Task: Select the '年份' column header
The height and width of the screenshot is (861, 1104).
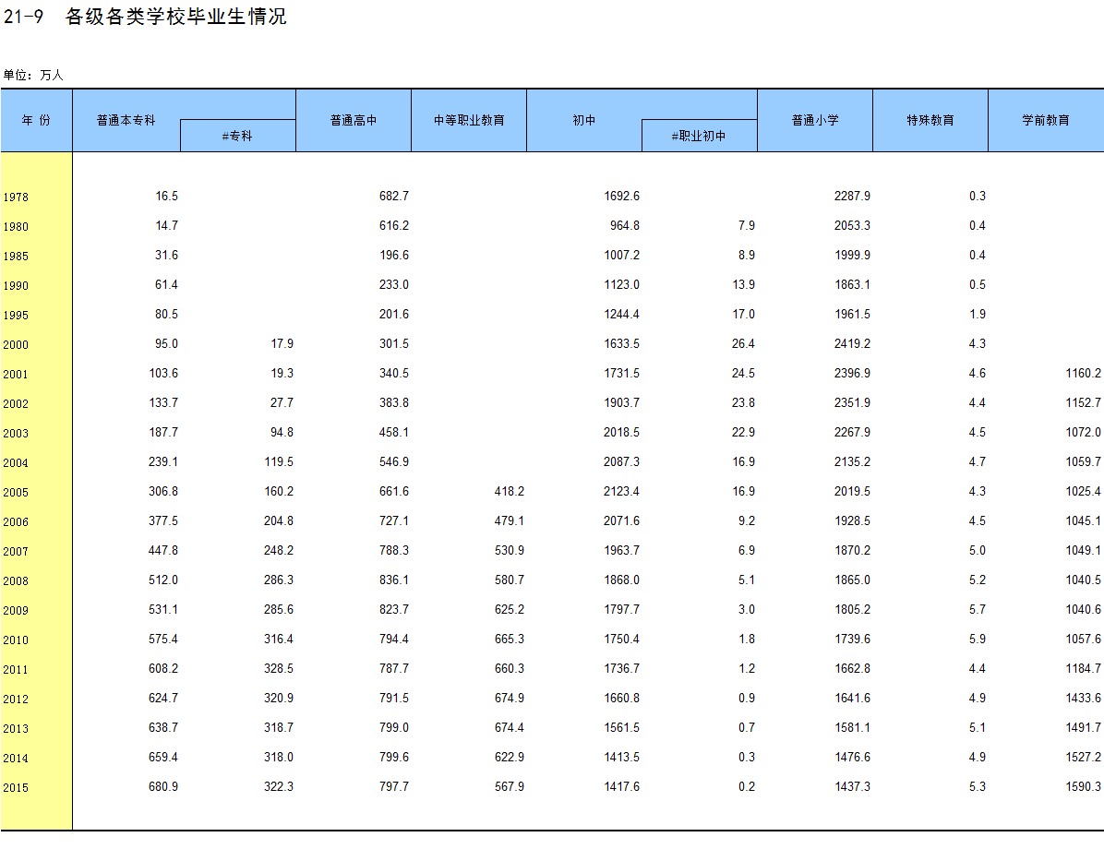Action: tap(36, 120)
